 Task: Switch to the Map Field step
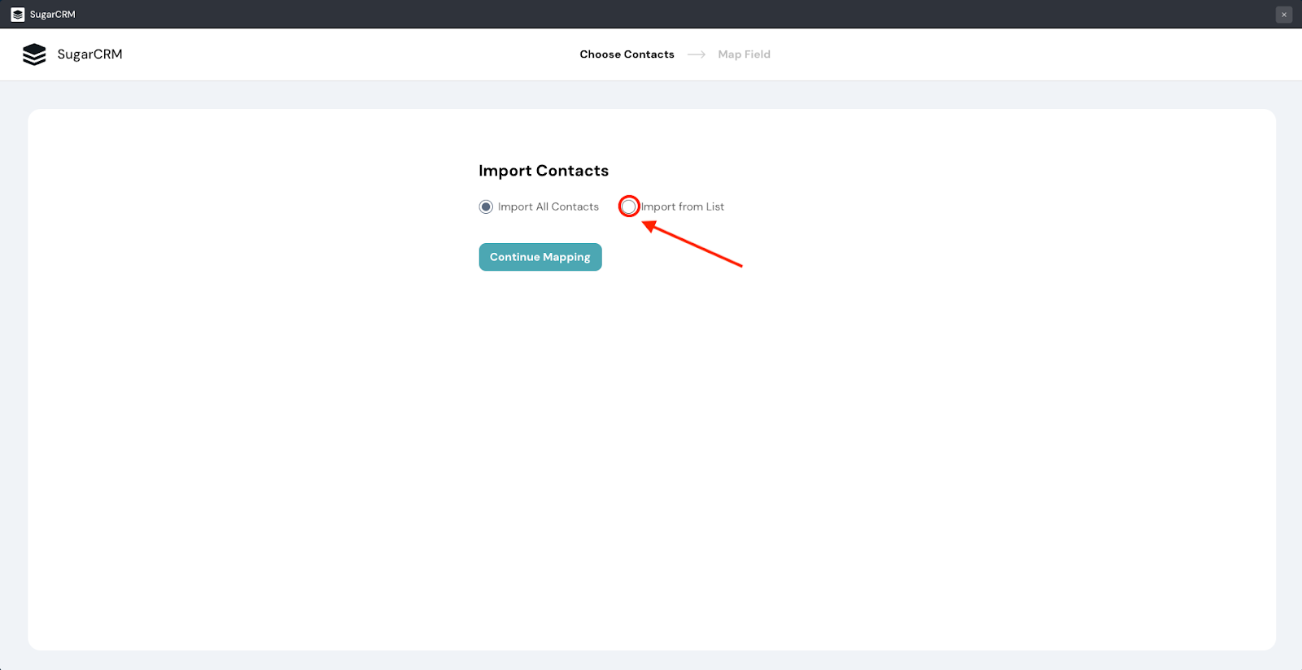coord(744,54)
